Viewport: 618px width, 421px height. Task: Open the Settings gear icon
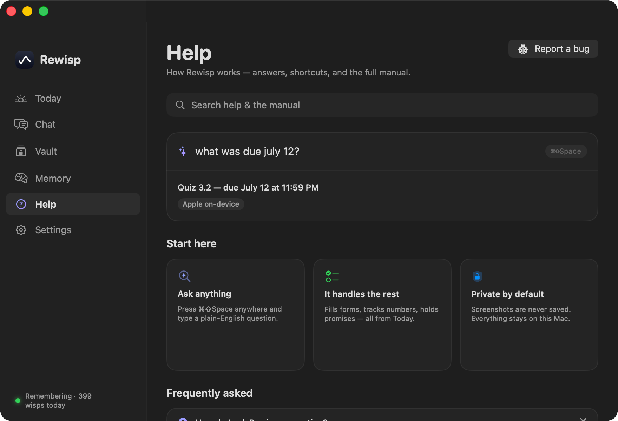pos(21,230)
